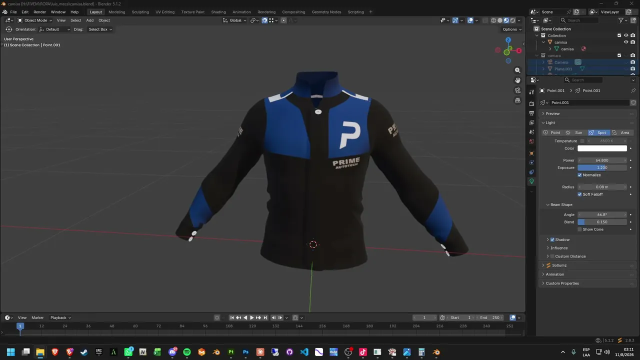The width and height of the screenshot is (640, 360).
Task: Activate the pan hand tool in viewport
Action: [517, 80]
